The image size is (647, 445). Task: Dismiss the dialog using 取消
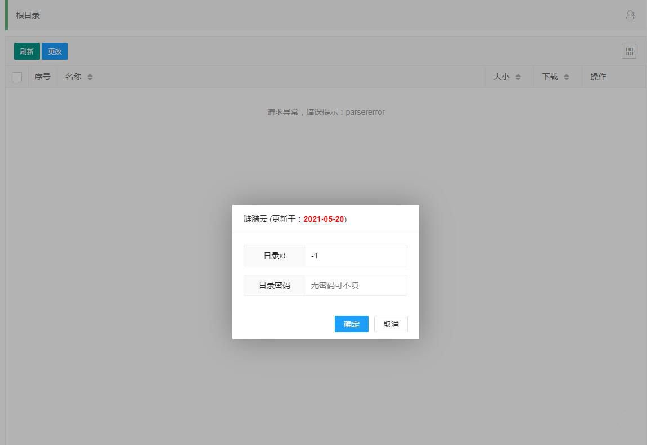pyautogui.click(x=390, y=324)
